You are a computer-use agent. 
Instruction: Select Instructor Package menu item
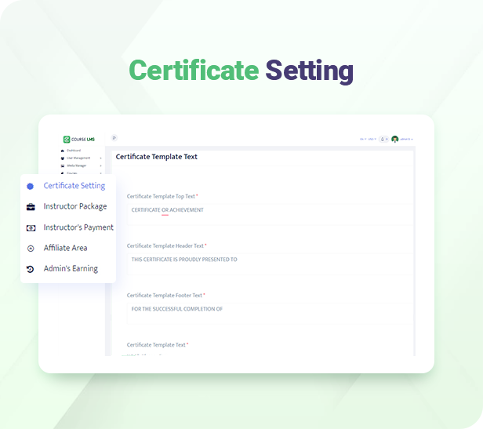point(75,207)
